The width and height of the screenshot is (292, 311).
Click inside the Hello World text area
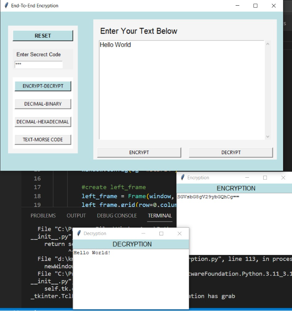[182, 90]
